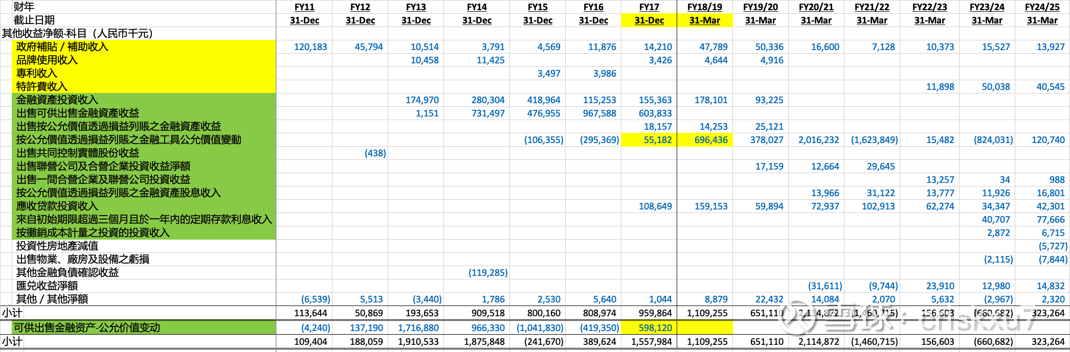Click the 11,425 brand income cell
The image size is (1070, 352).
(491, 60)
